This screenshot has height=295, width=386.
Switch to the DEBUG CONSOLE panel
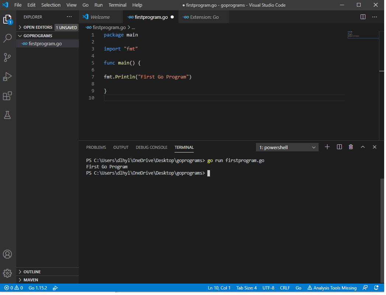pos(151,147)
